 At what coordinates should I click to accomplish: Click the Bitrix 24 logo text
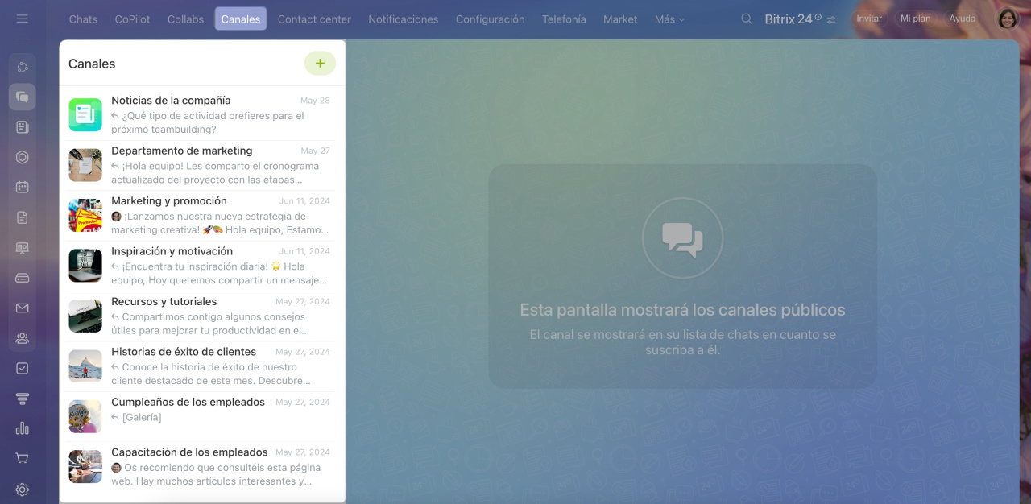tap(788, 19)
